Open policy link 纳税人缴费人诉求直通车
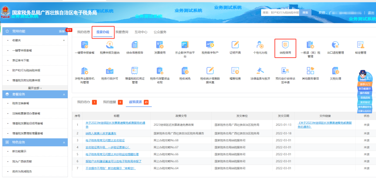376x183 pixels. [x=101, y=133]
